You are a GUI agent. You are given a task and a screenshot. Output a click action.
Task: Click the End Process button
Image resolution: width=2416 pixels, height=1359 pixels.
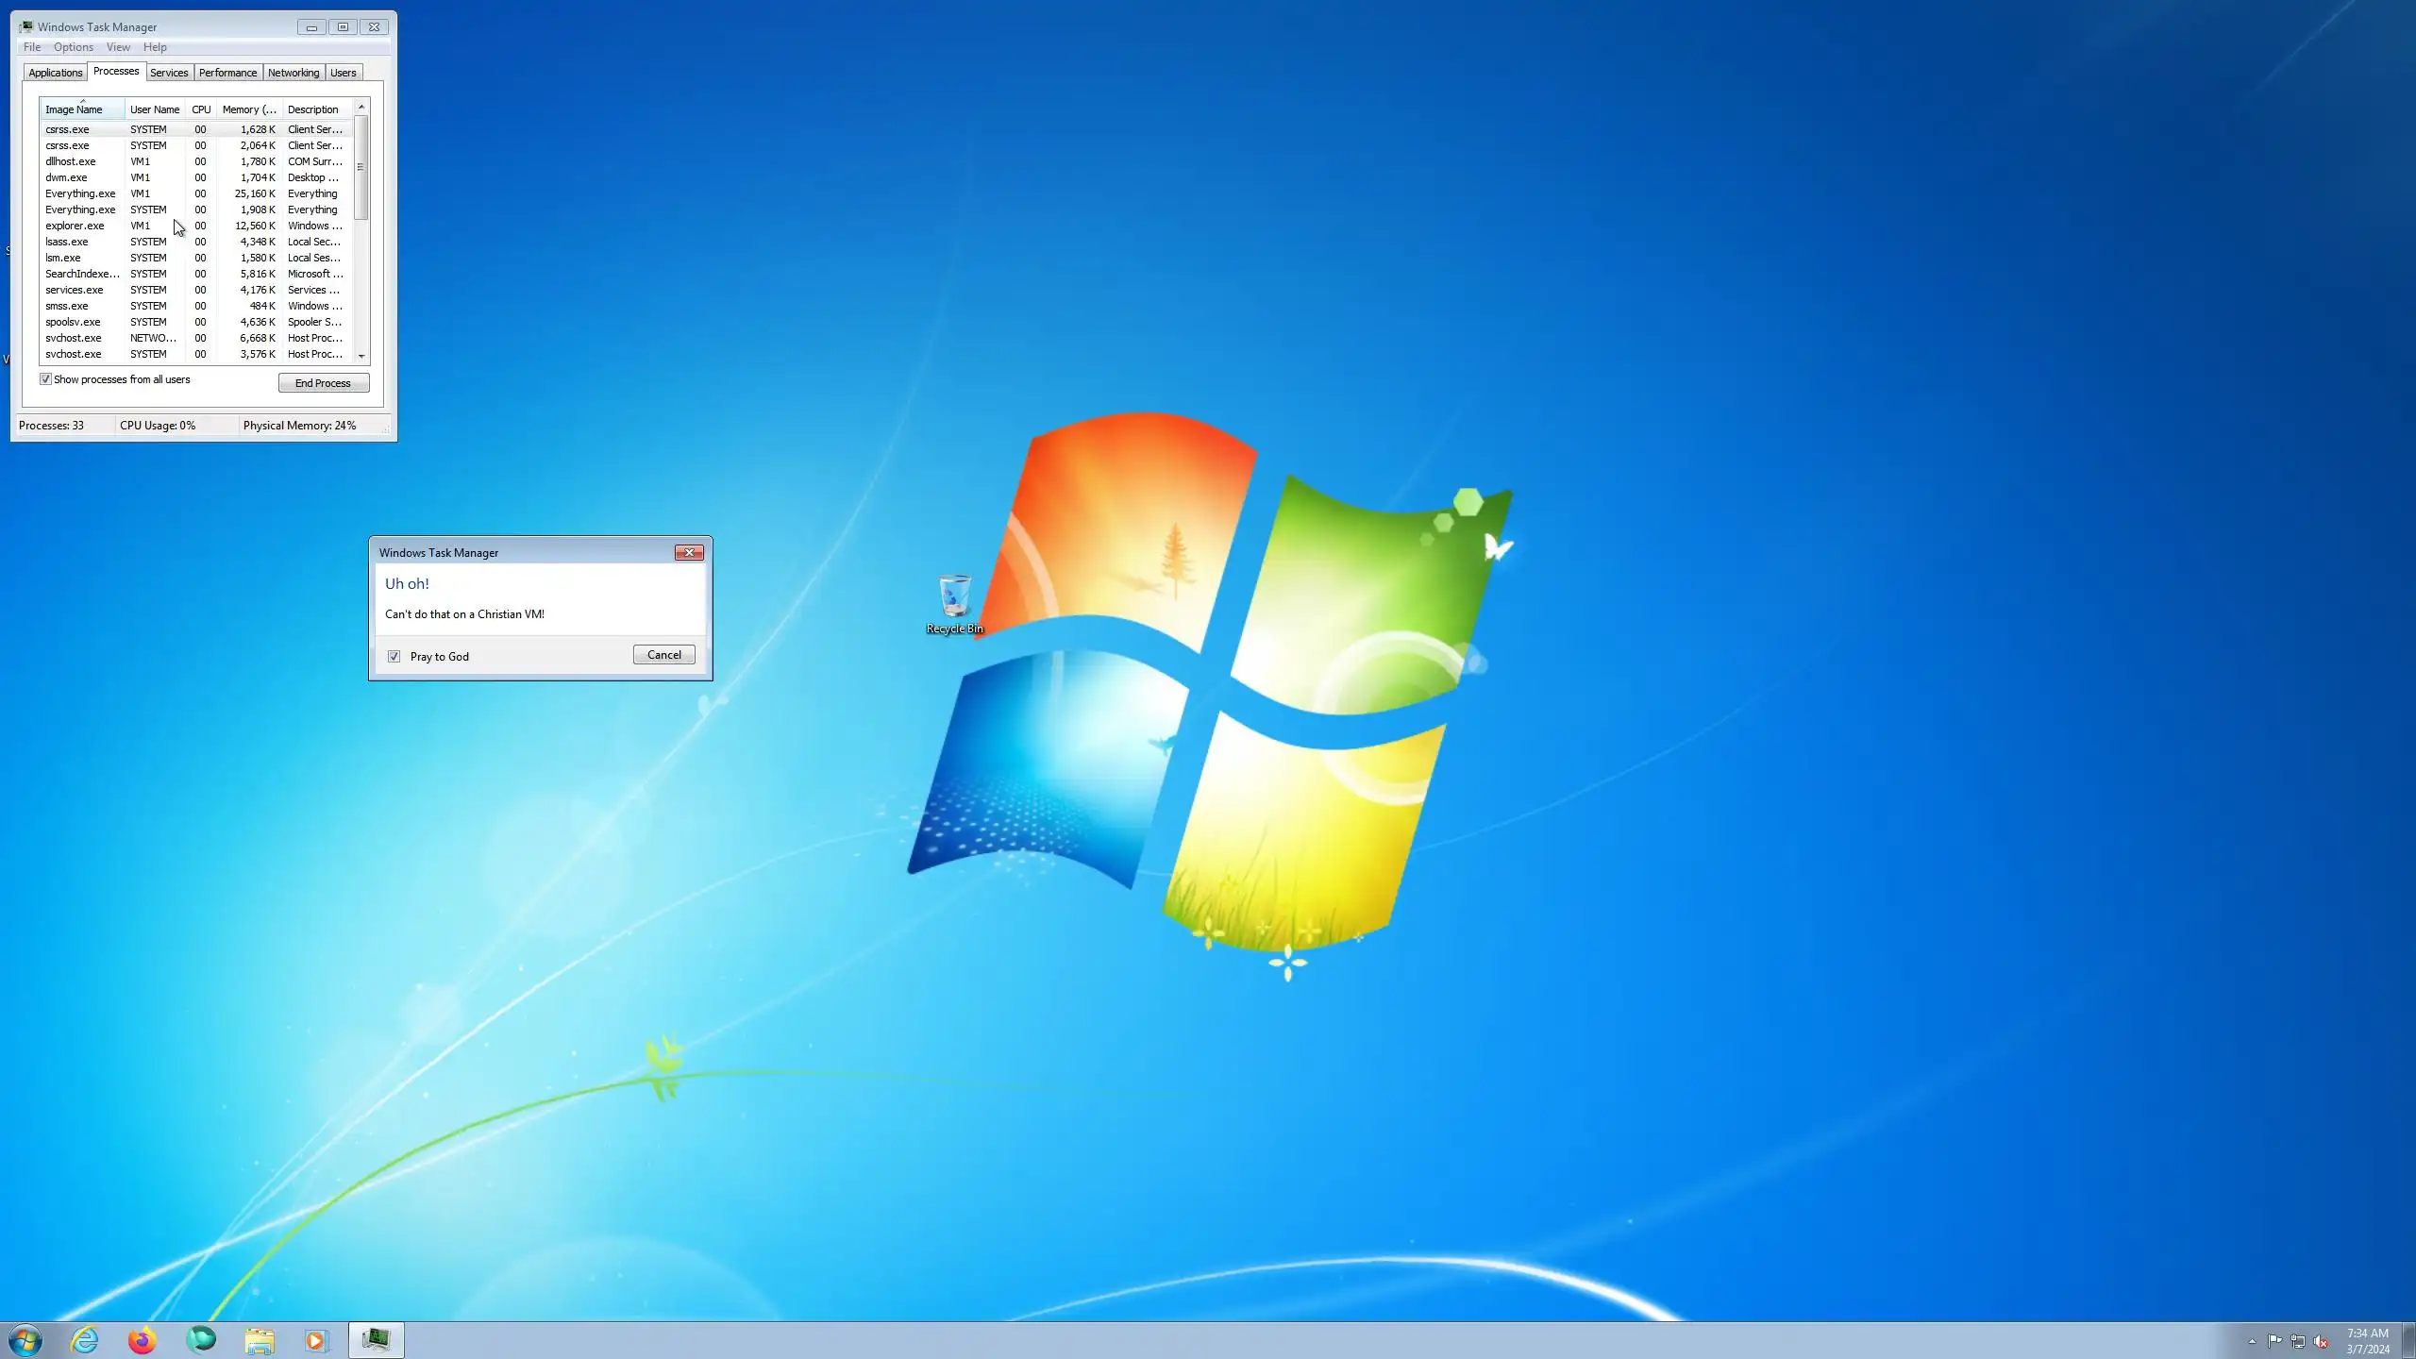click(x=323, y=383)
